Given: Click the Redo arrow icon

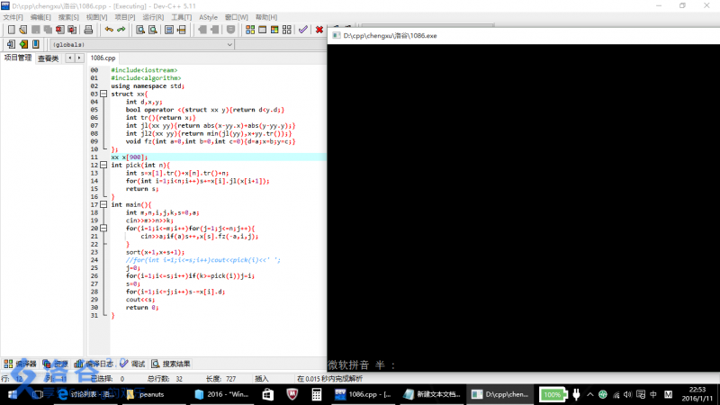Looking at the screenshot, I should tap(121, 30).
